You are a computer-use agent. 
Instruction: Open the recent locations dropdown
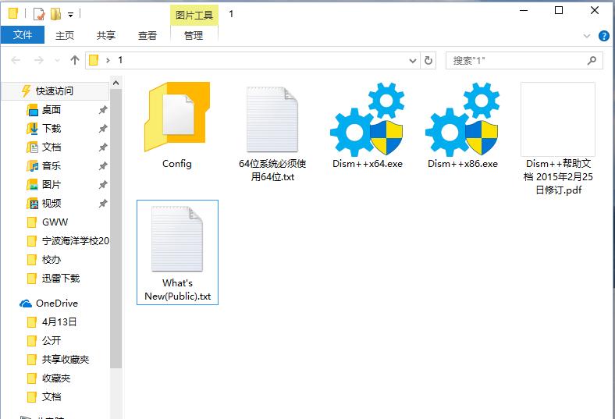[x=57, y=60]
